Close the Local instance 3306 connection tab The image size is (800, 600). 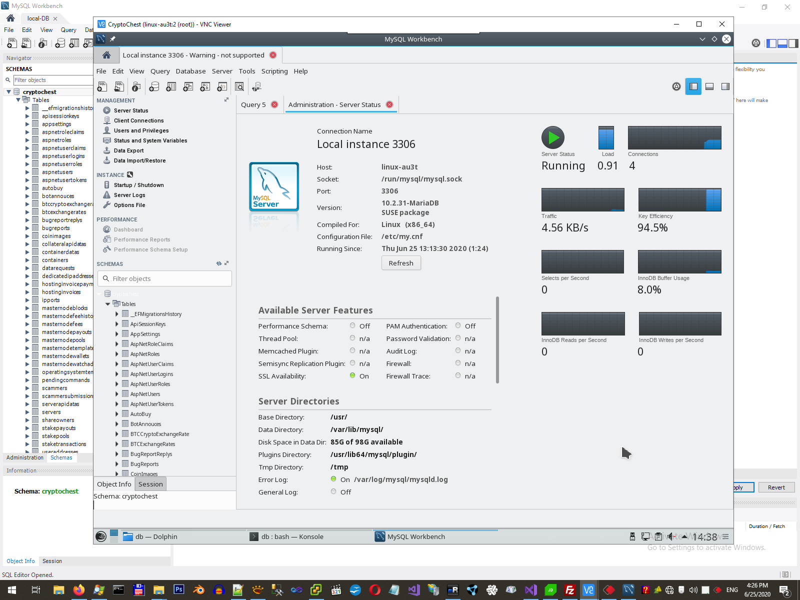(273, 55)
